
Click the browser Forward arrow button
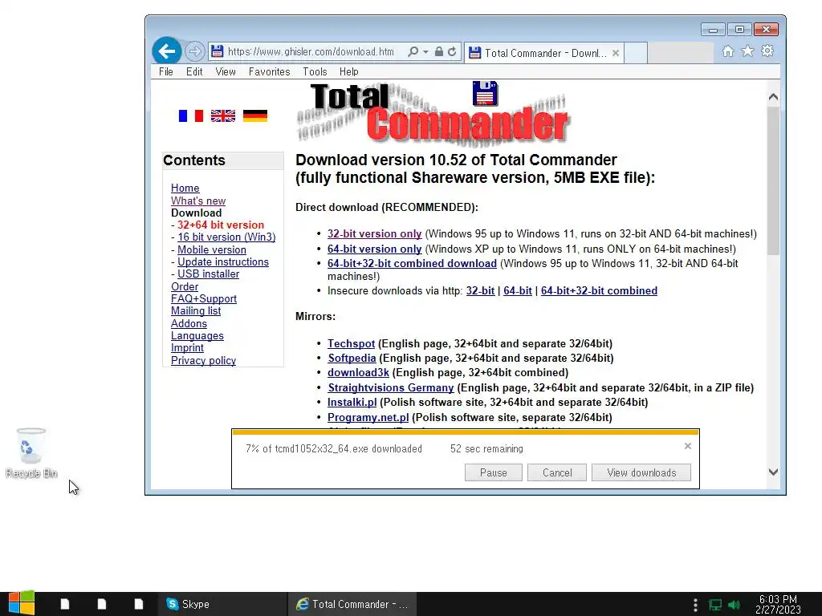(x=194, y=51)
